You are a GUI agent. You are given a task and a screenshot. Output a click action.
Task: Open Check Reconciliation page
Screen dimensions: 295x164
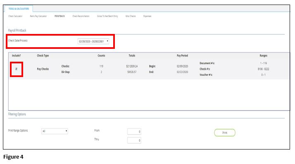coord(81,16)
